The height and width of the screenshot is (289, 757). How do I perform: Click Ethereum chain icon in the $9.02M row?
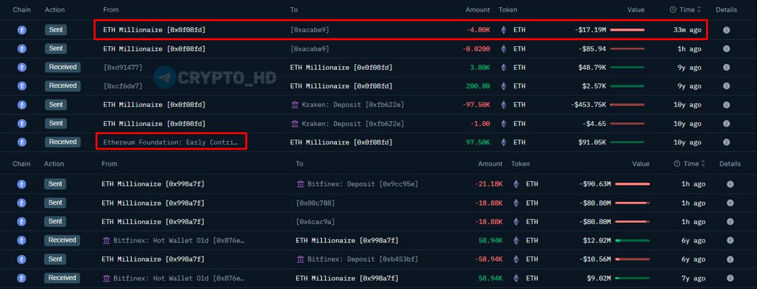tap(22, 278)
